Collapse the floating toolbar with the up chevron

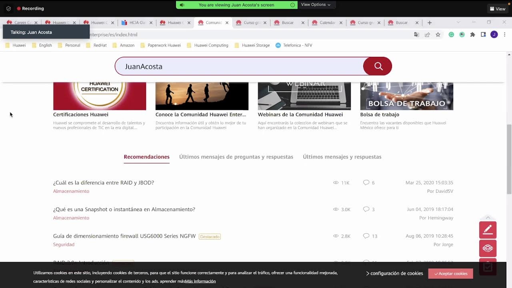click(x=488, y=218)
